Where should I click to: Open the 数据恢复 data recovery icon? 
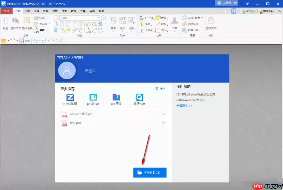[139, 97]
